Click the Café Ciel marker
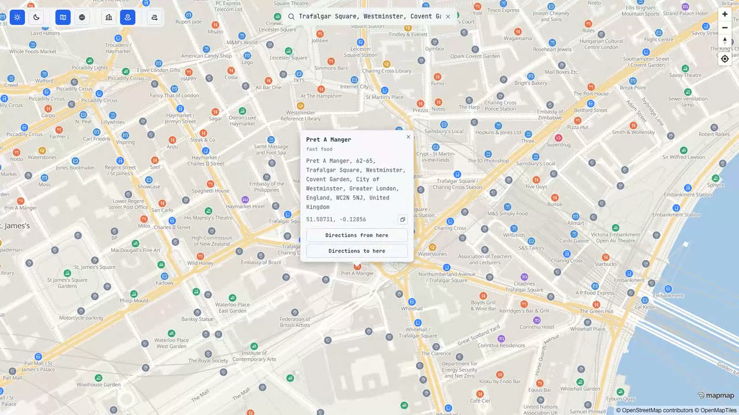The image size is (739, 415). pyautogui.click(x=480, y=394)
